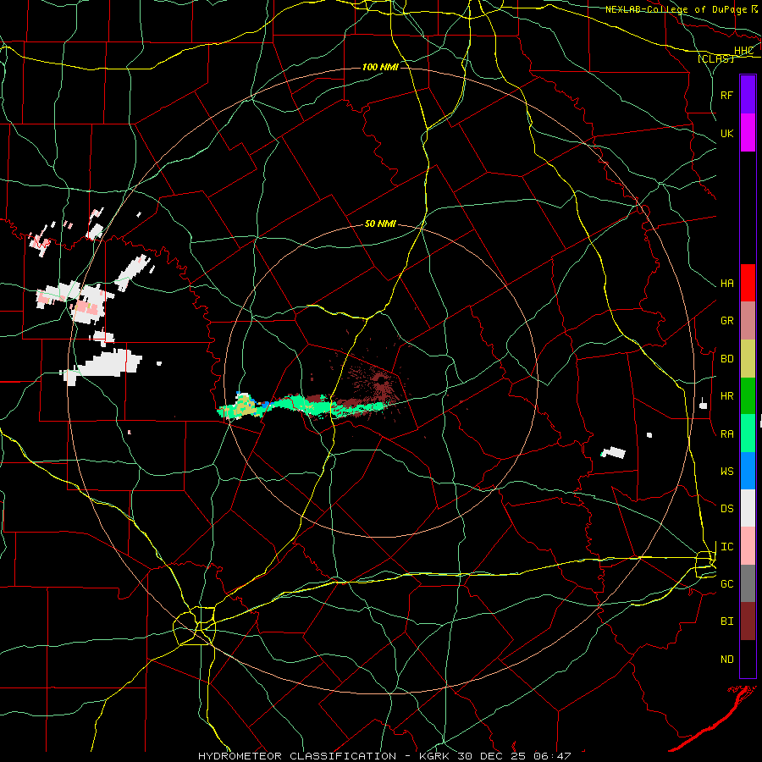This screenshot has height=762, width=762.
Task: Click the RA legend label
Action: [x=726, y=433]
